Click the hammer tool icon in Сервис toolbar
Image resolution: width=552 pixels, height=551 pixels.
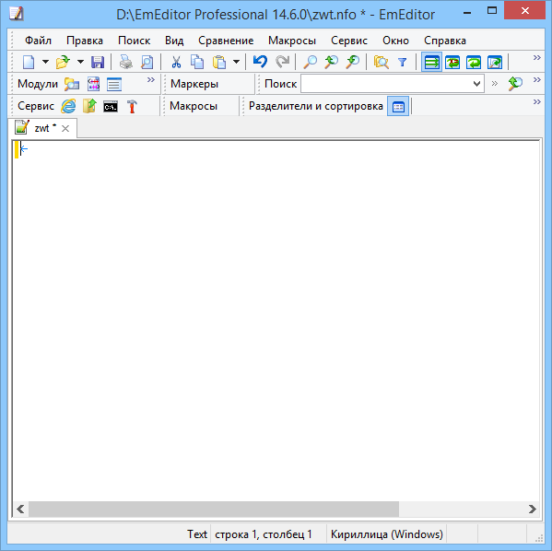click(132, 106)
